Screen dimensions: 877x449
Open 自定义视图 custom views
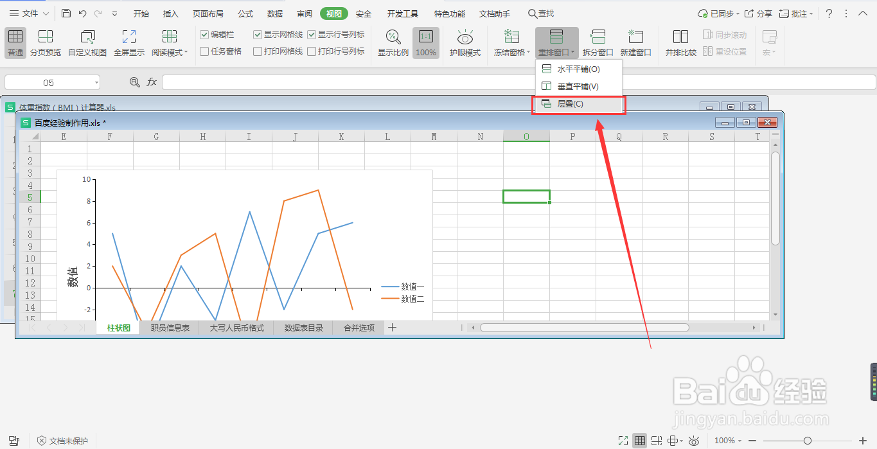click(x=87, y=42)
